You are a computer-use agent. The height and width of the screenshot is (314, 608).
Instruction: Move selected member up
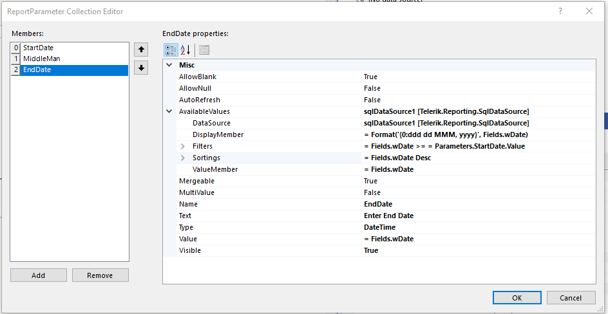click(141, 50)
